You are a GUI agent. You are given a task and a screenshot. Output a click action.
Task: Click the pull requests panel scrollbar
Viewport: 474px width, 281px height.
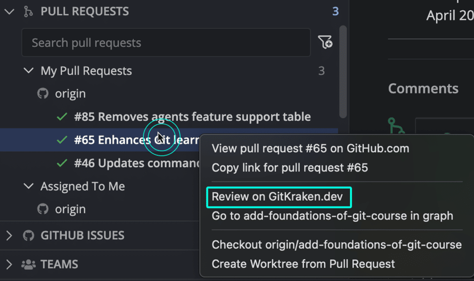(343, 72)
